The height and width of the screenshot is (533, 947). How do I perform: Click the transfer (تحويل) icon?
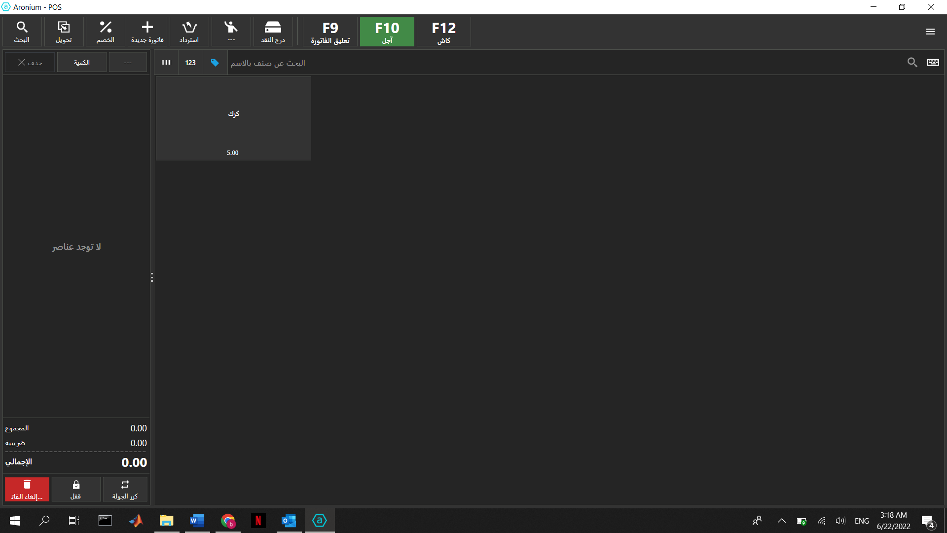pos(64,32)
